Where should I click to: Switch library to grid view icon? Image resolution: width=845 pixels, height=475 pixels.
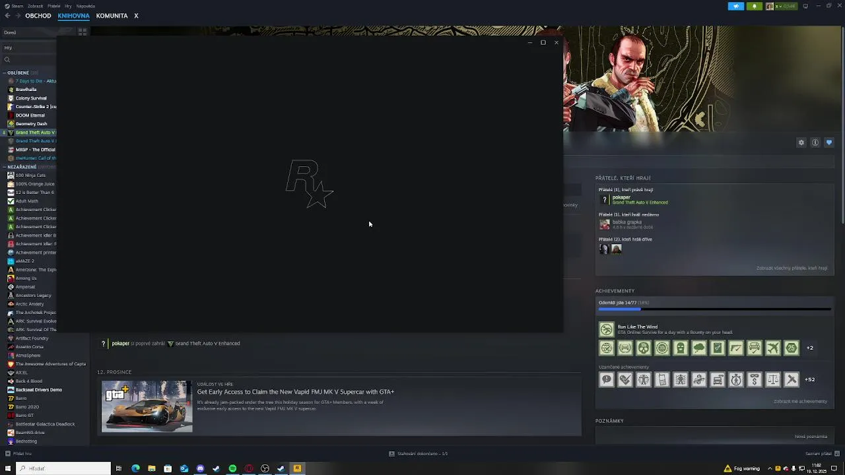[x=83, y=32]
